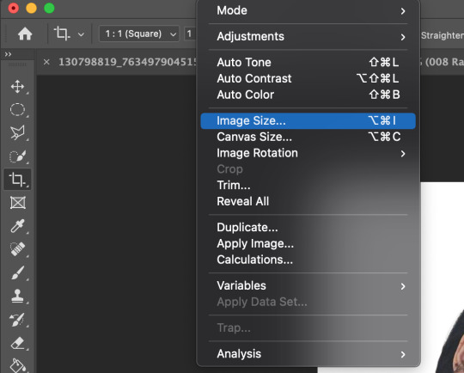Click the yellow minimize window button
Viewport: 464px width, 373px height.
32,8
